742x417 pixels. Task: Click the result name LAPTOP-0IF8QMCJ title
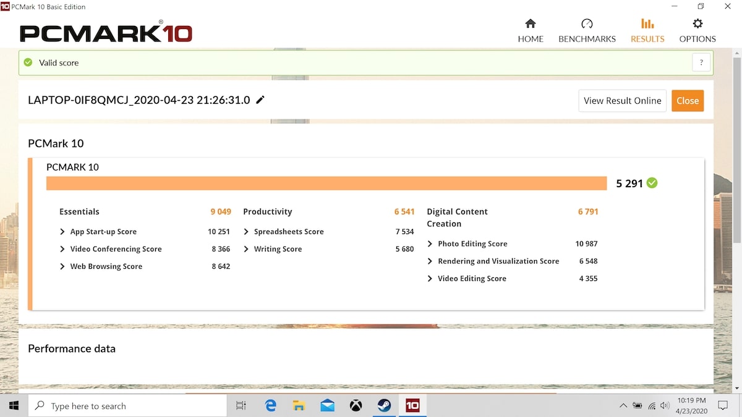coord(139,100)
